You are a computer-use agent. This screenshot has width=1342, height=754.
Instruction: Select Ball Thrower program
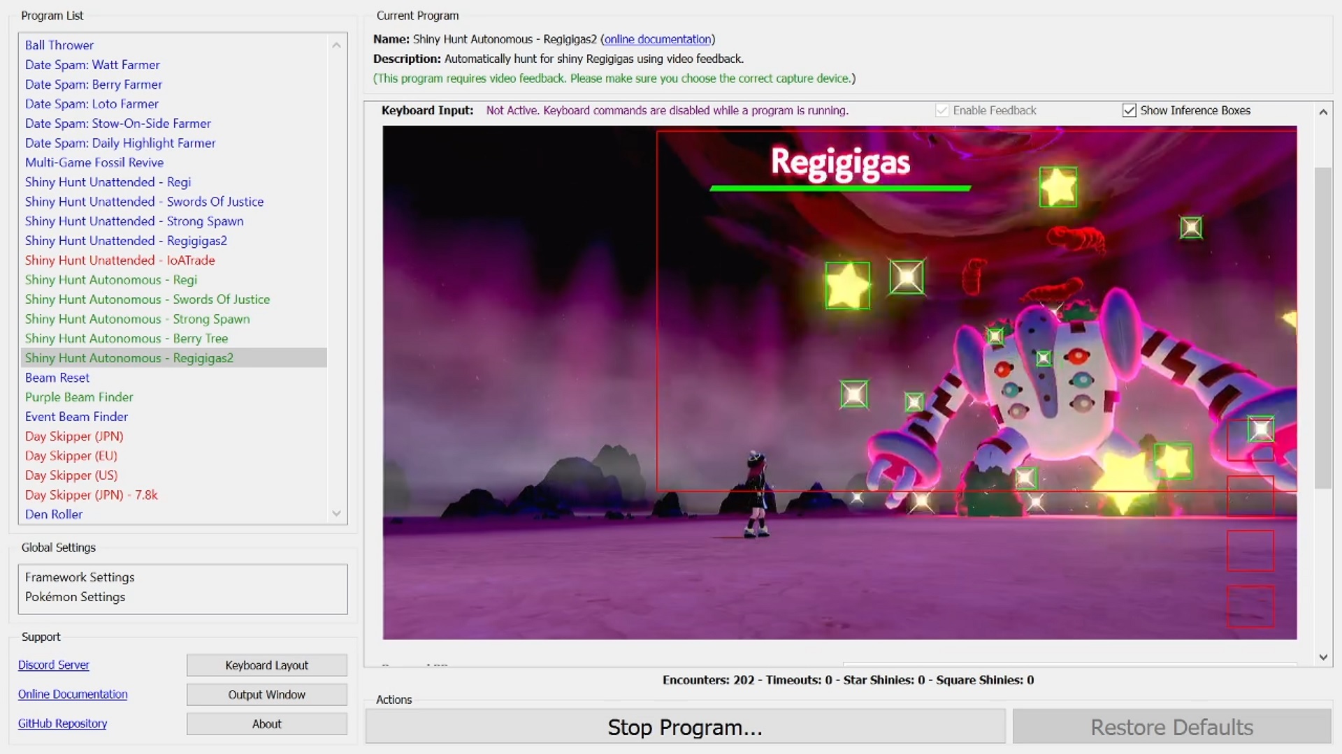click(x=59, y=45)
